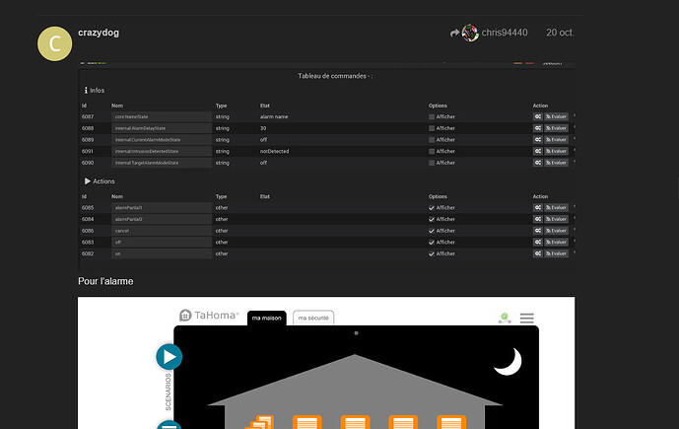The image size is (679, 429).
Task: Click gear icon for internal:TargetAlarmModeState row
Action: 537,163
